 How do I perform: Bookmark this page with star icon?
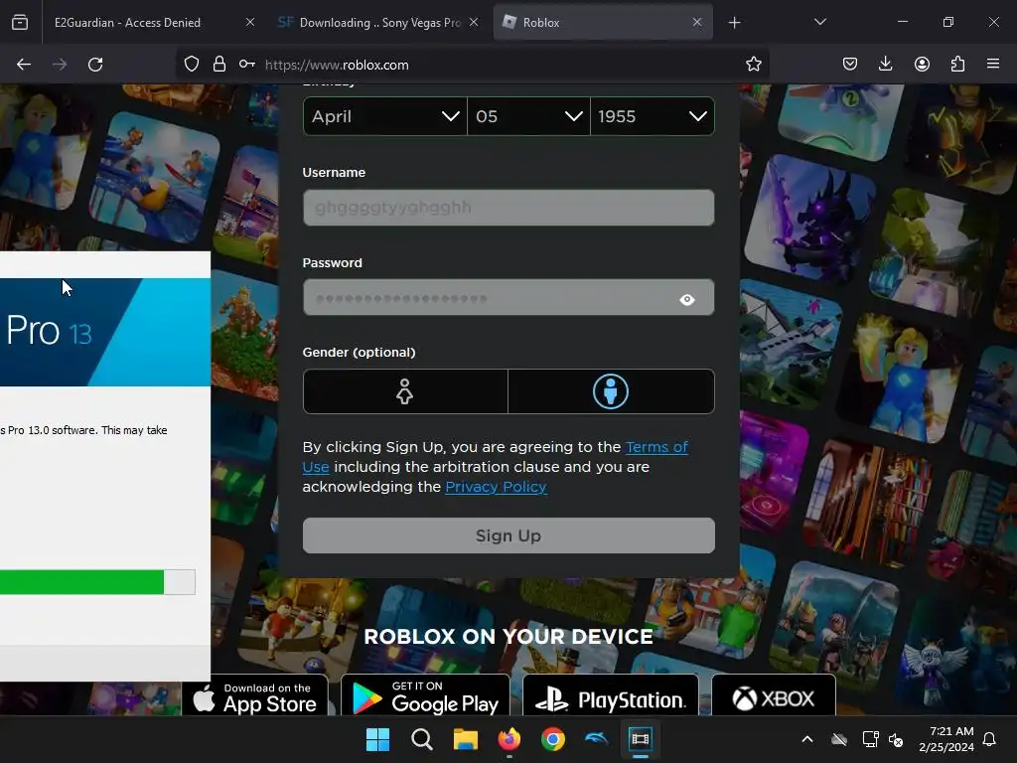click(x=753, y=65)
